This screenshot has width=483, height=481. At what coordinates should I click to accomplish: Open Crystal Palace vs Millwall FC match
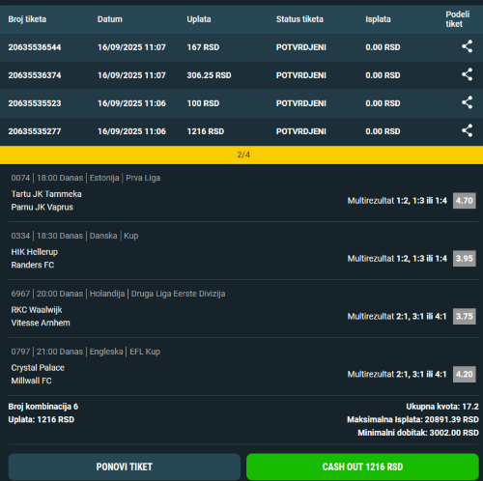pos(38,374)
